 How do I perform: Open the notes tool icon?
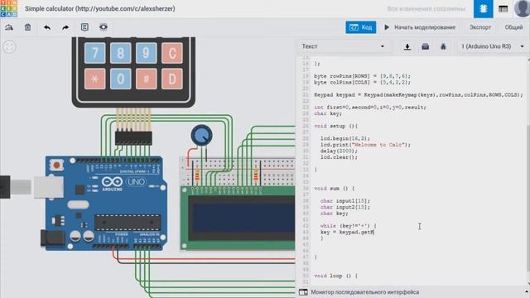tap(84, 27)
